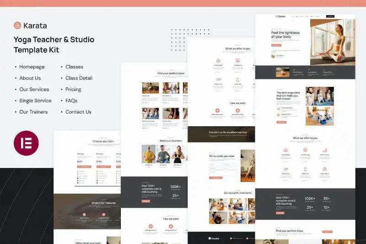Click the "Choose your plan" heading

pos(104,141)
